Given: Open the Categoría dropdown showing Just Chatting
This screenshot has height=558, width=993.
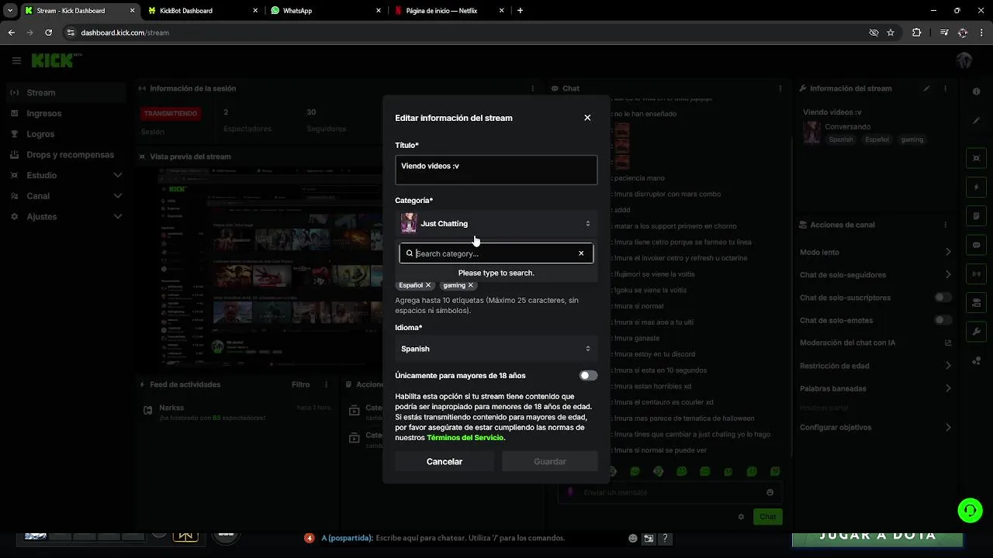Looking at the screenshot, I should [496, 223].
